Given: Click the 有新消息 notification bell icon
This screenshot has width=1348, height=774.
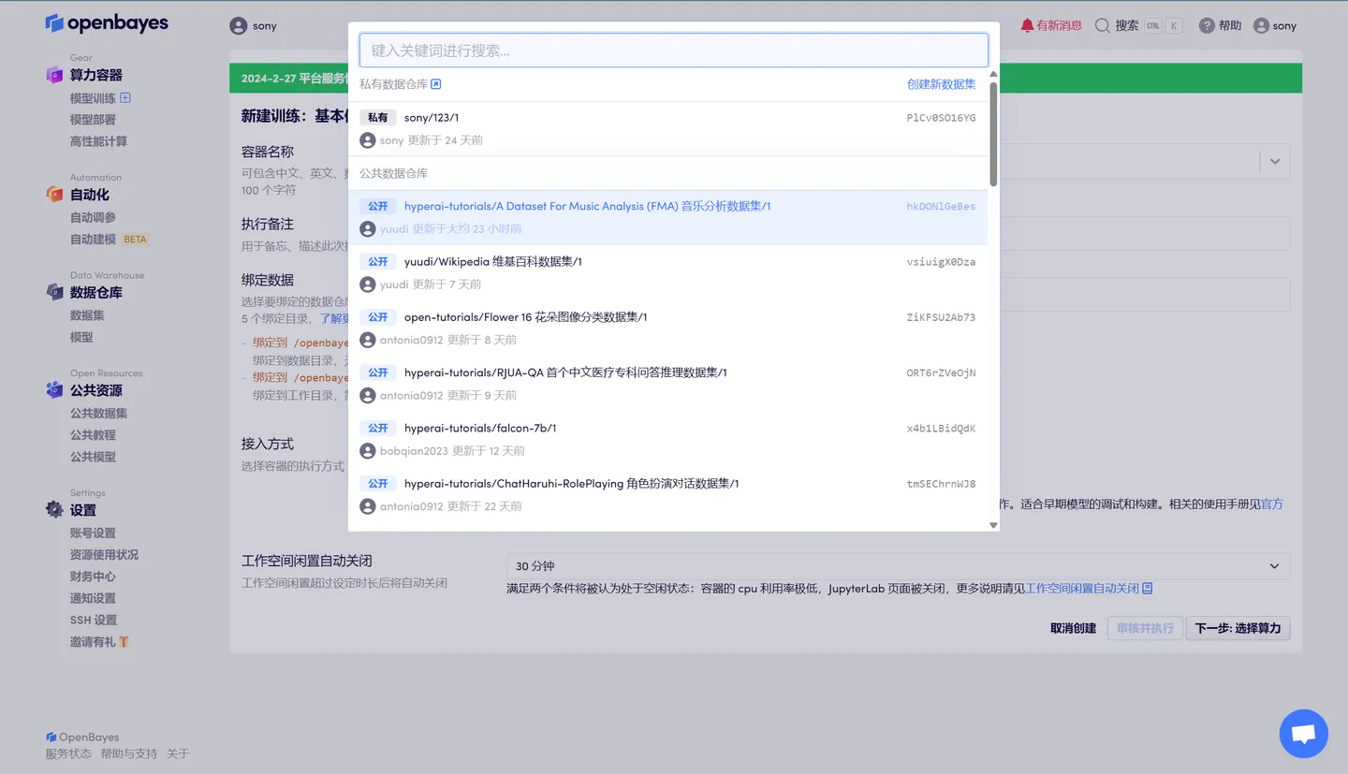Looking at the screenshot, I should (x=1025, y=25).
